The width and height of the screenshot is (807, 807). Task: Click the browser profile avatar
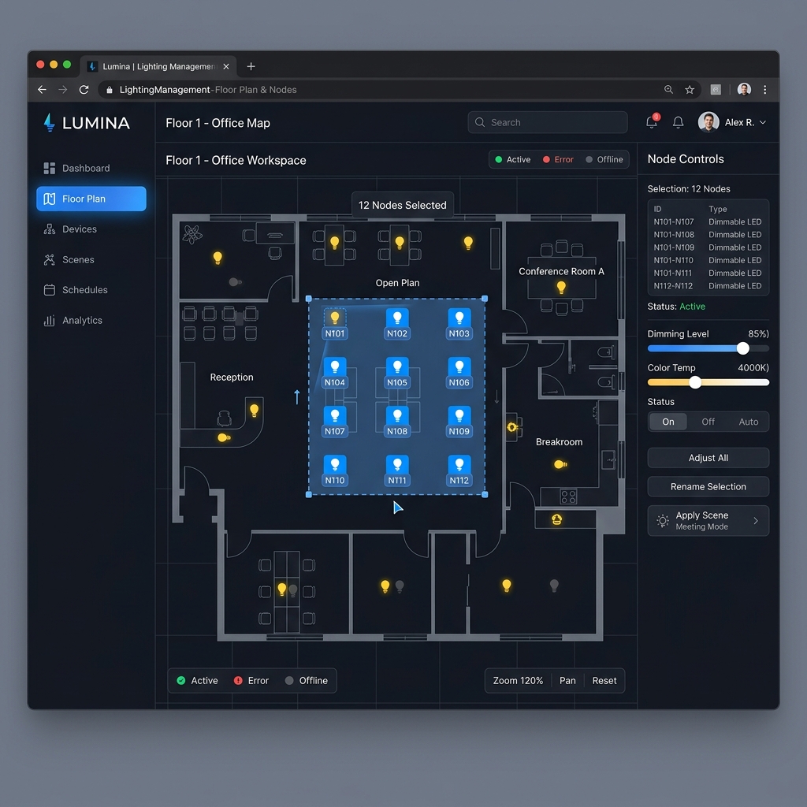[x=744, y=90]
